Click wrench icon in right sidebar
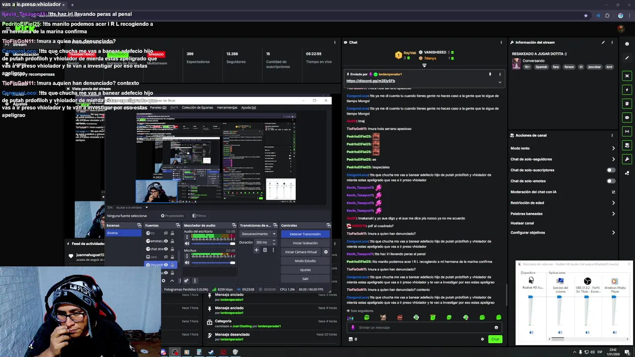 tap(627, 159)
